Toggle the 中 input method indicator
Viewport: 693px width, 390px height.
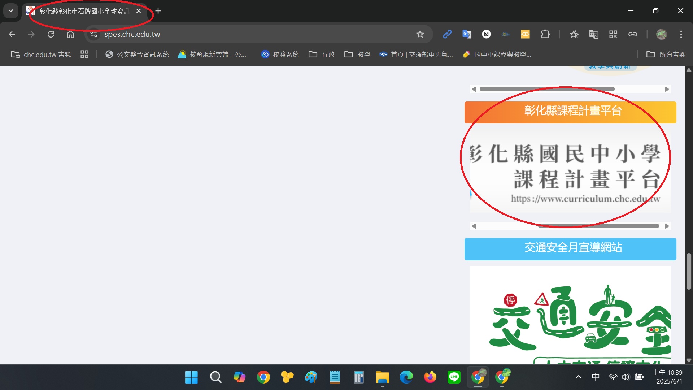(x=596, y=377)
